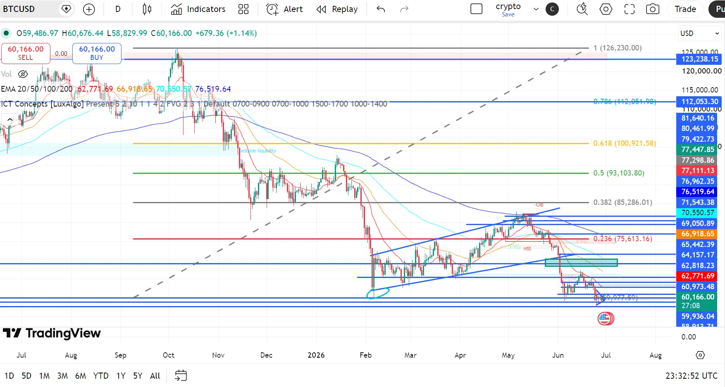The height and width of the screenshot is (387, 725).
Task: Select the All time range
Action: click(x=155, y=376)
